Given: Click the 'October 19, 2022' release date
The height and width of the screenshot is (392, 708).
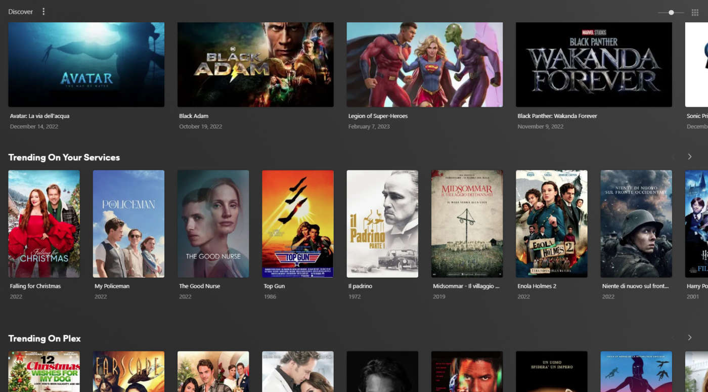Looking at the screenshot, I should 200,126.
